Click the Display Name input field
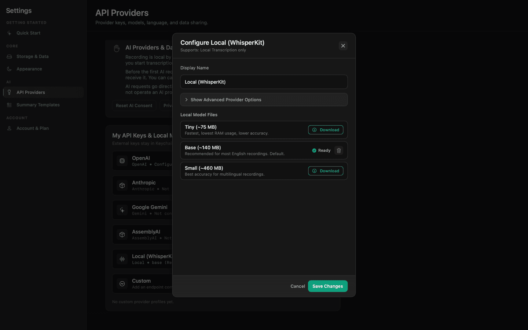 point(264,82)
